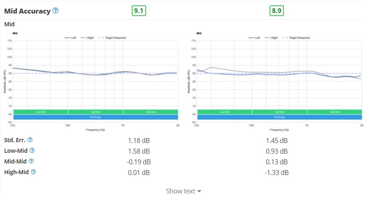The width and height of the screenshot is (365, 198).
Task: Toggle Target Response in left chart legend
Action: pos(112,38)
